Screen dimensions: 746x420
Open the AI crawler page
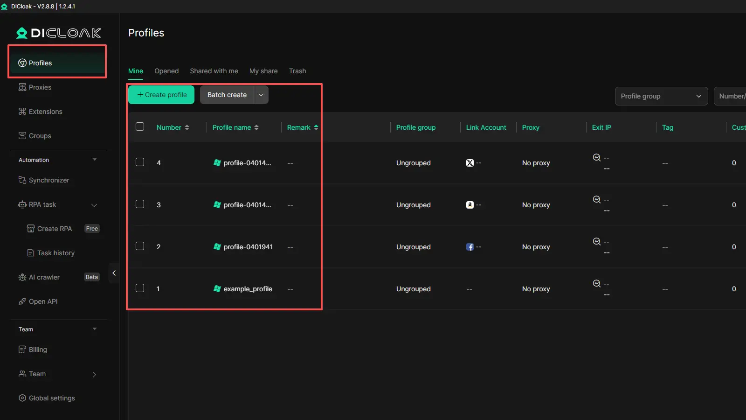pyautogui.click(x=44, y=277)
